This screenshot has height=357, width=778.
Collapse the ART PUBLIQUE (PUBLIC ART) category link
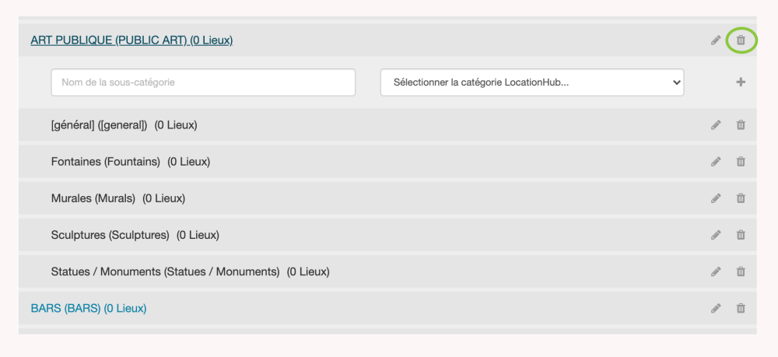(x=131, y=40)
